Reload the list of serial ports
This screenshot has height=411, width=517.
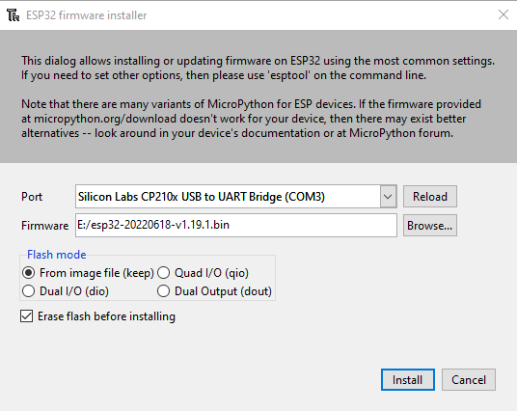pos(430,197)
